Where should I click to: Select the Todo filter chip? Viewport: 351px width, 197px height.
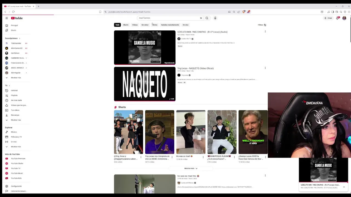117,25
